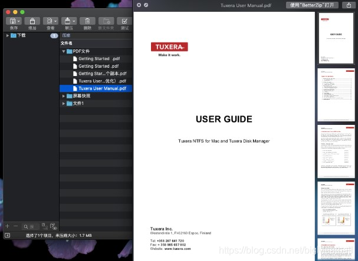Click the 'Tuxera Inc.' company name text
358x261 pixels.
click(162, 229)
